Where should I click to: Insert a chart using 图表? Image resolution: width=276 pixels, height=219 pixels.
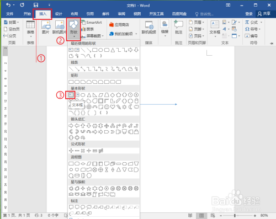pyautogui.click(x=88, y=29)
